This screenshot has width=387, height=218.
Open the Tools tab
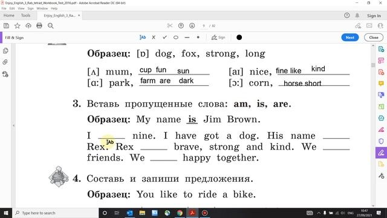pos(25,15)
